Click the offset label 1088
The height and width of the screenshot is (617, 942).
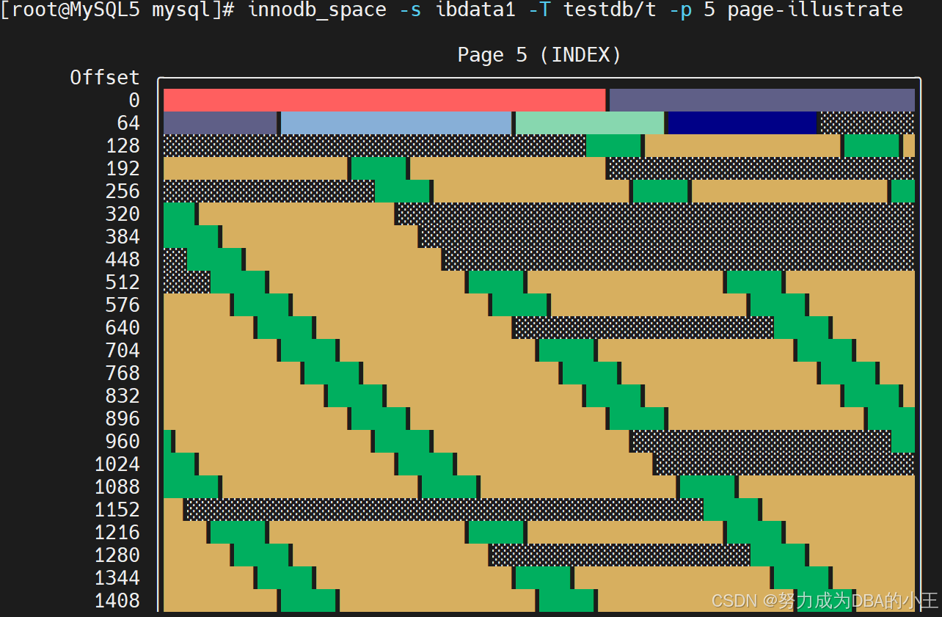[x=117, y=487]
